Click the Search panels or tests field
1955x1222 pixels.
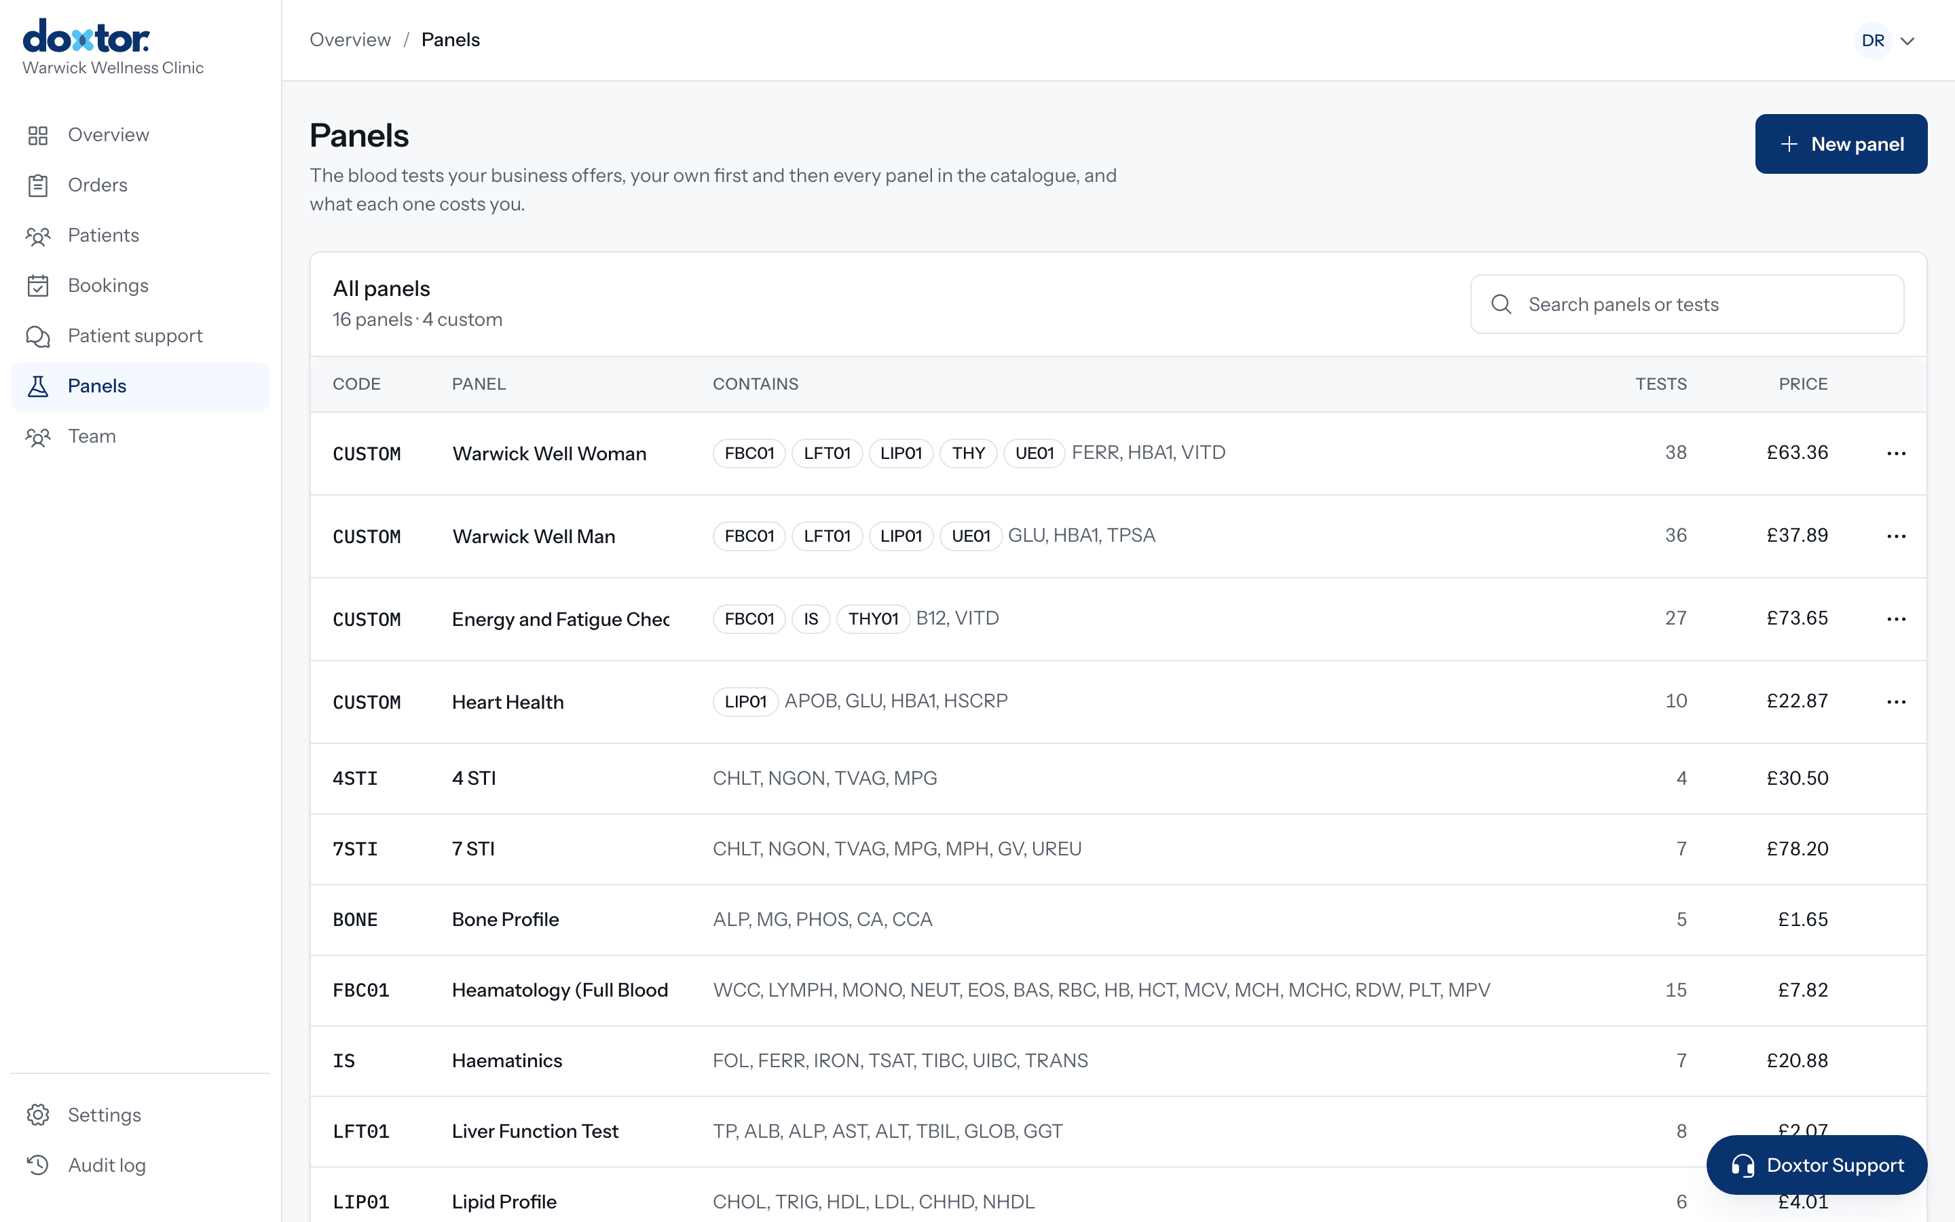pyautogui.click(x=1687, y=304)
